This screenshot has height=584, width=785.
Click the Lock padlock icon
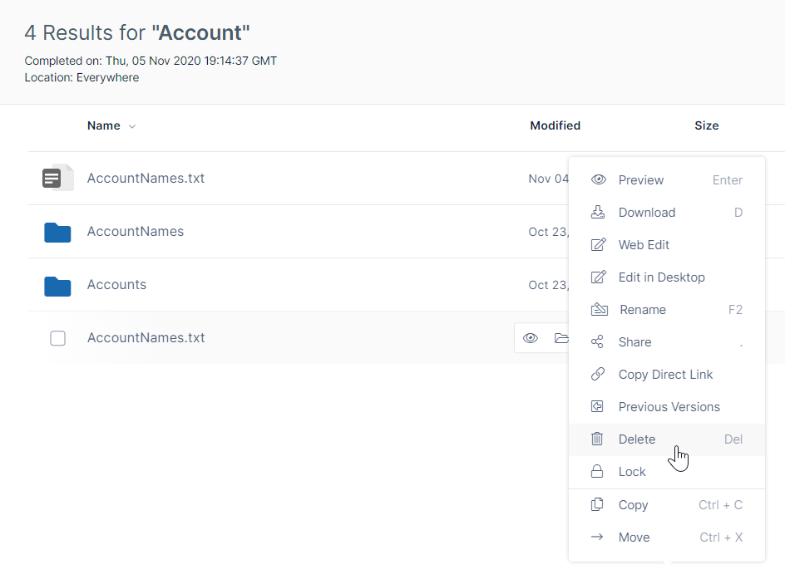coord(597,472)
